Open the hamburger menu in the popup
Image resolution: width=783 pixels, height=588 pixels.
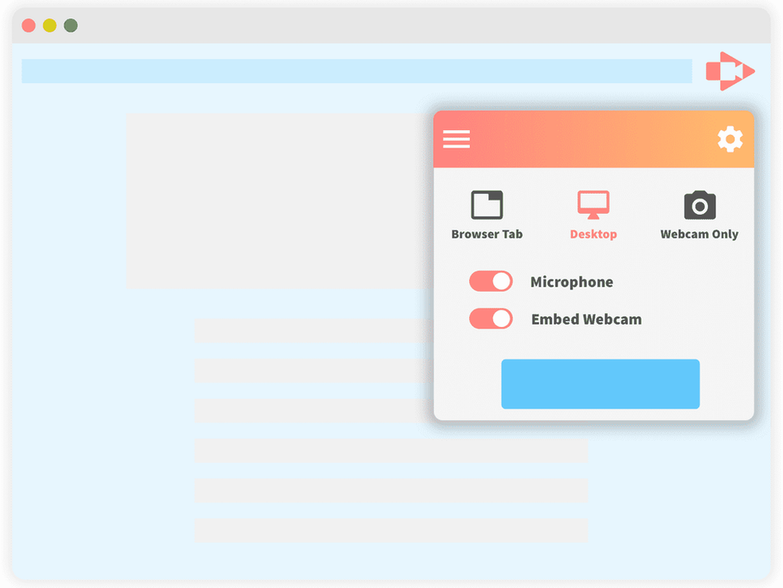(x=456, y=139)
